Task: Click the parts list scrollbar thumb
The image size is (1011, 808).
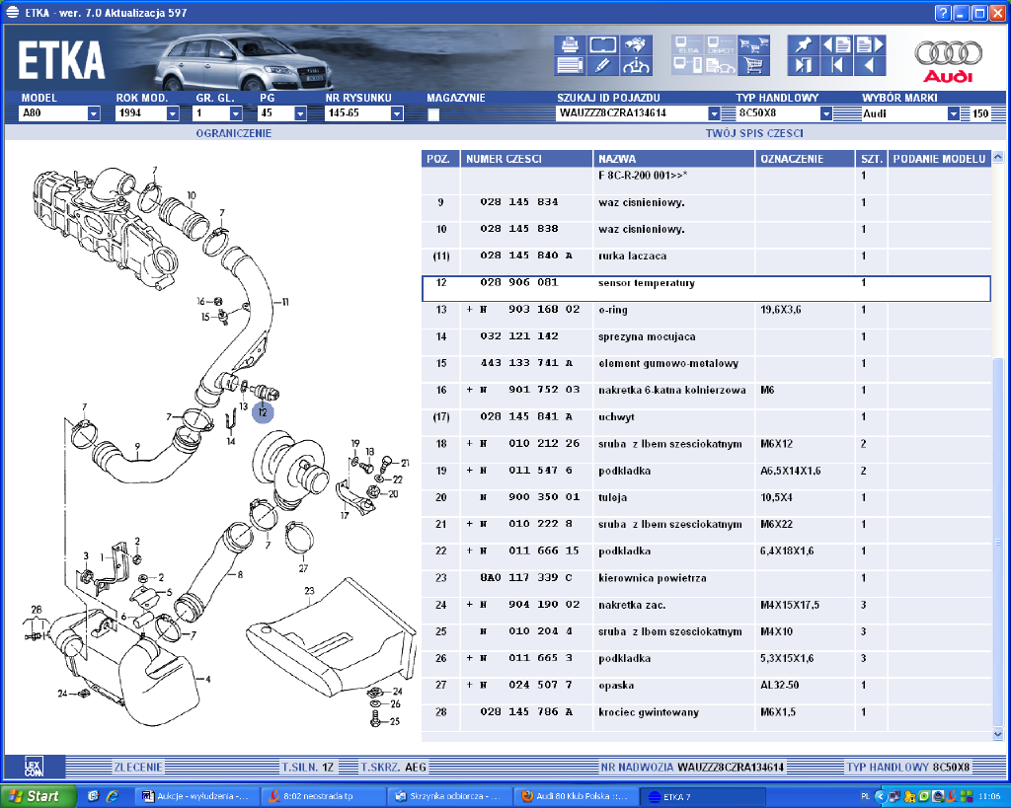Action: point(997,541)
